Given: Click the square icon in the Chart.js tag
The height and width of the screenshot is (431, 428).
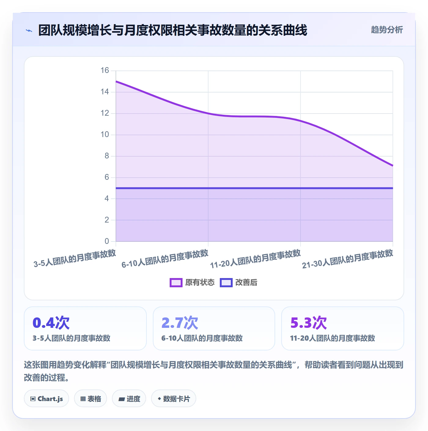Looking at the screenshot, I should (33, 399).
